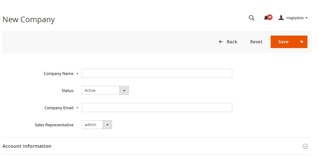The image size is (319, 159).
Task: Open the Sales Representative dropdown showing admin
Action: coord(92,125)
